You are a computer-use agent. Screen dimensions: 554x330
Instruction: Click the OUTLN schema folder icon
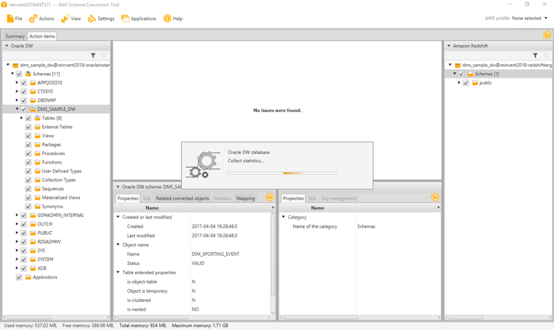[33, 224]
